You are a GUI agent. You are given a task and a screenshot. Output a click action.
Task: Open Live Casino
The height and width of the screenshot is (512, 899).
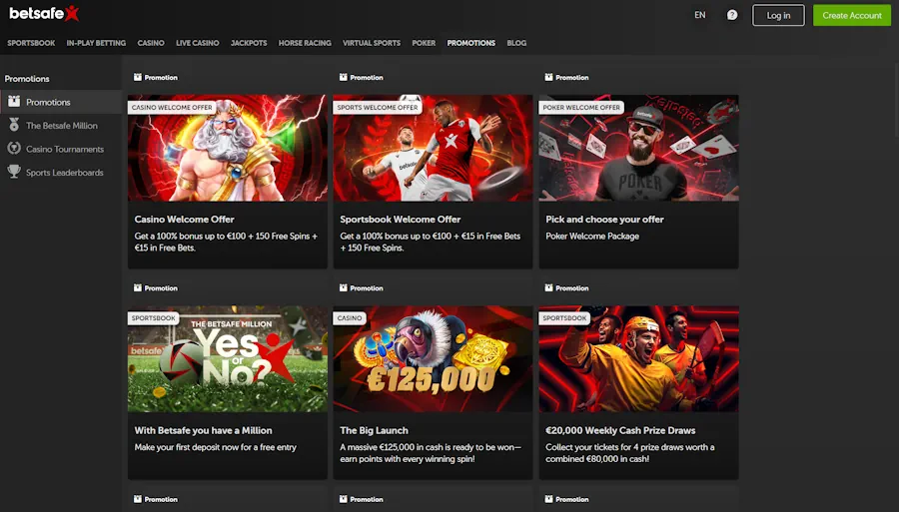(x=197, y=43)
